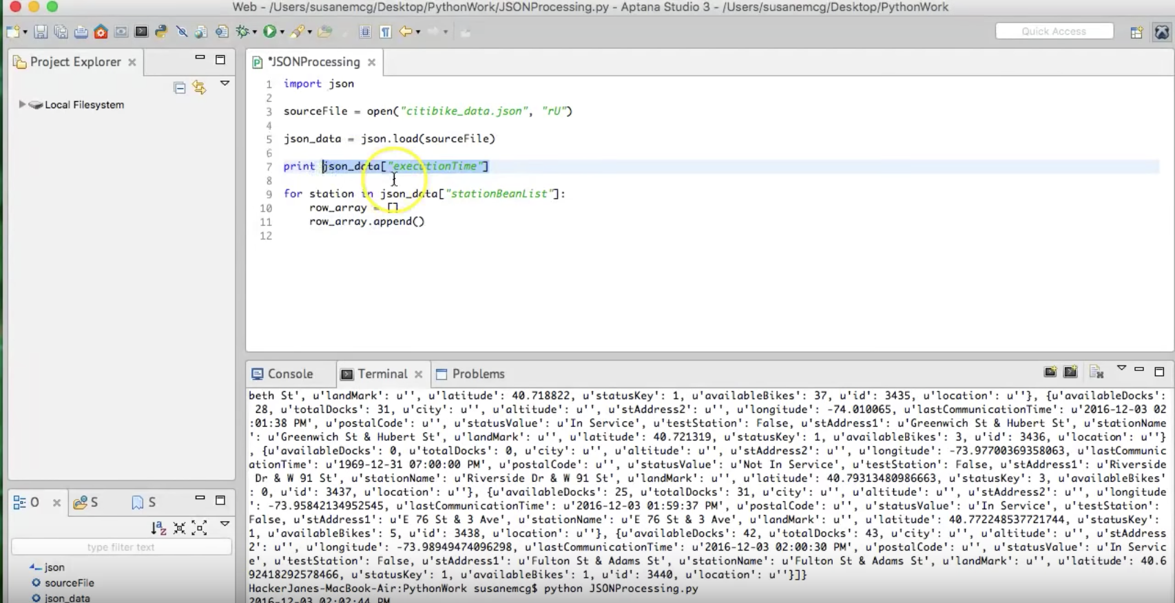This screenshot has width=1175, height=603.
Task: Select json import in Outline
Action: [48, 567]
